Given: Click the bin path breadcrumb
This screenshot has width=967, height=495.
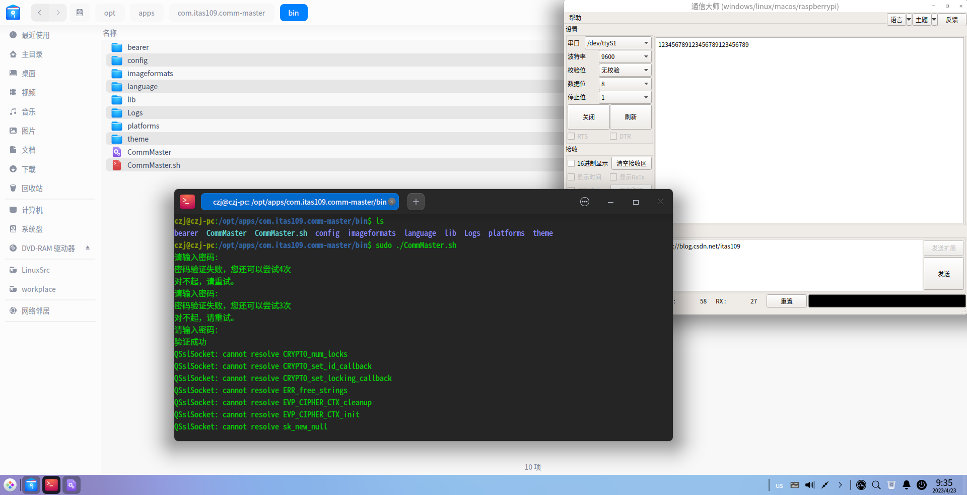Looking at the screenshot, I should 294,13.
